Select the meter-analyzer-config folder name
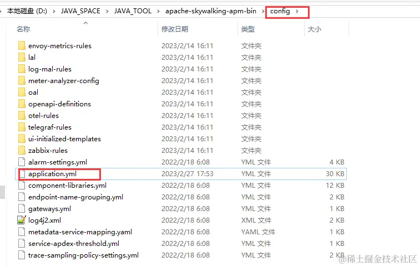 pos(64,80)
